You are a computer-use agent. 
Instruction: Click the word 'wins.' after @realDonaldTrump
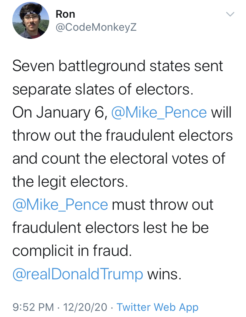(164, 275)
